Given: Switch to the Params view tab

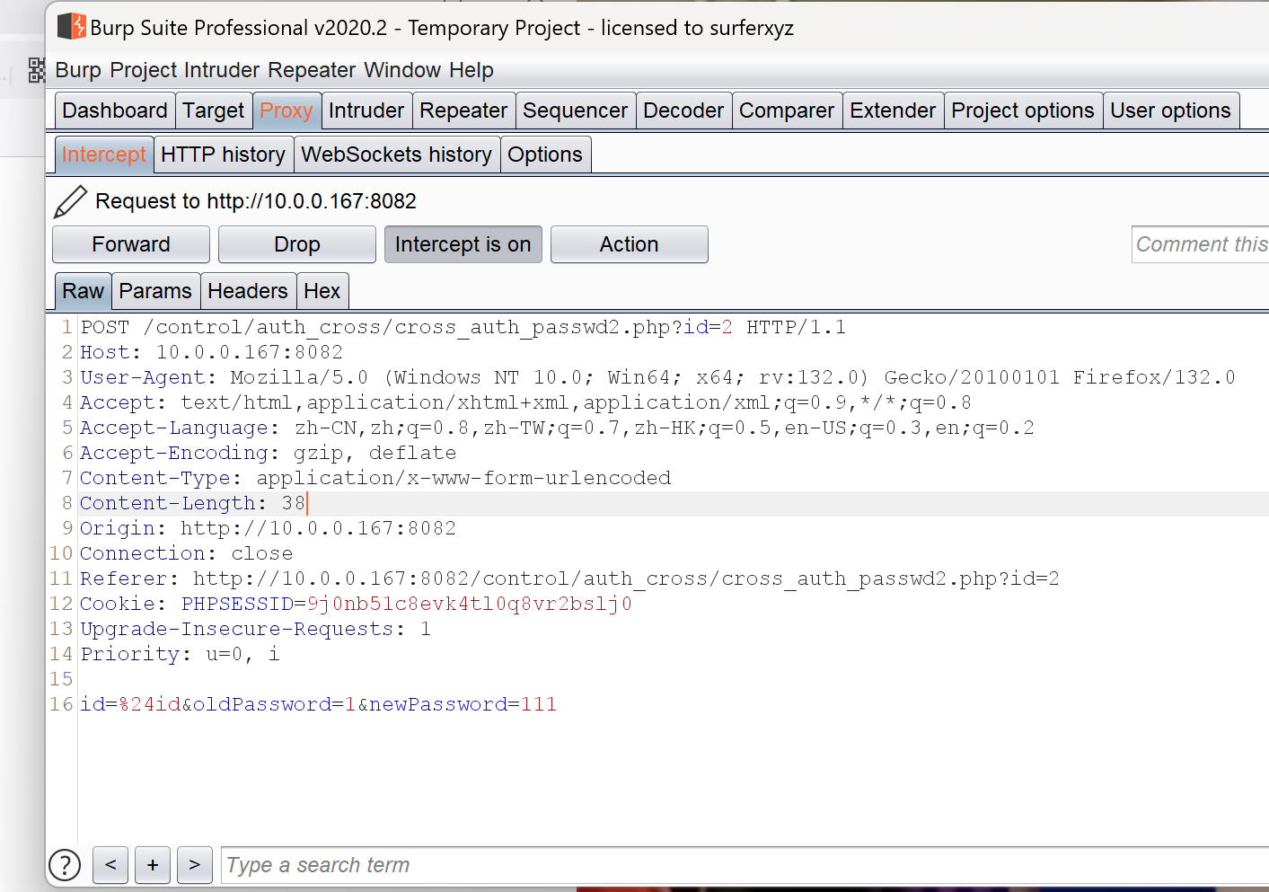Looking at the screenshot, I should tap(155, 291).
